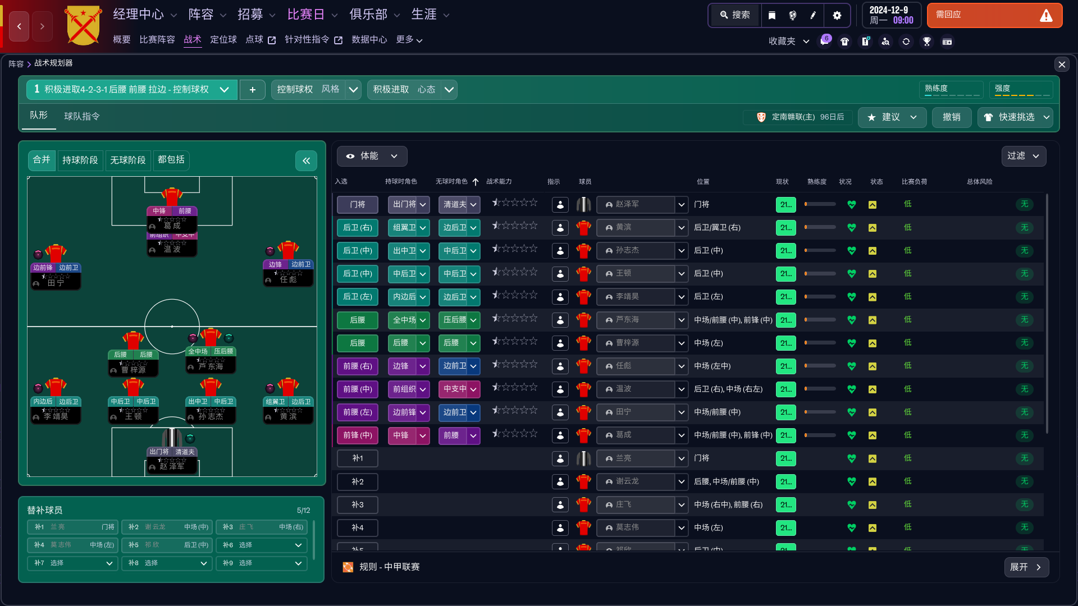1078x606 pixels.
Task: Click the 撤销 undo button
Action: tap(952, 117)
